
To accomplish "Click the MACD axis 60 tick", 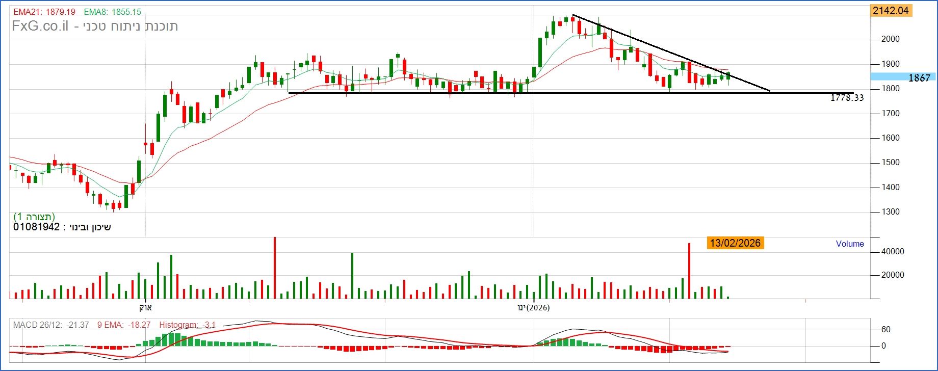I will click(x=886, y=330).
